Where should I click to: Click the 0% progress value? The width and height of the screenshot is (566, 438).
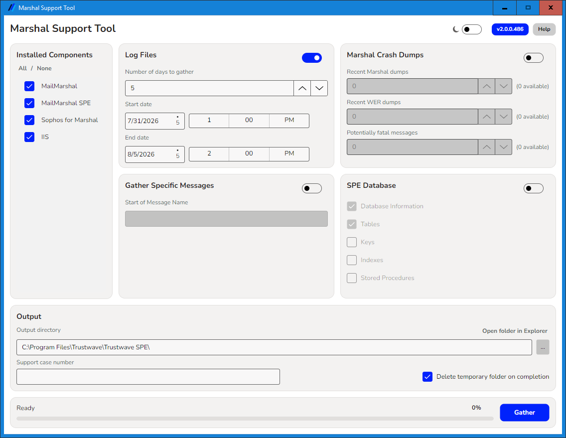(476, 408)
